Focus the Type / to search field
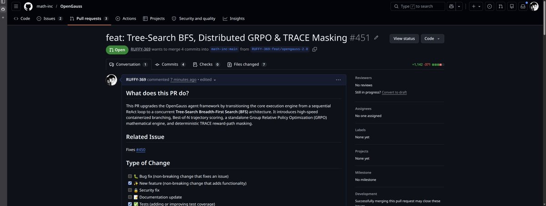The height and width of the screenshot is (206, 546). pyautogui.click(x=418, y=6)
